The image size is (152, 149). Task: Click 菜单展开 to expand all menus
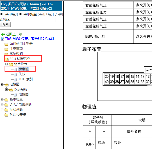12,14
